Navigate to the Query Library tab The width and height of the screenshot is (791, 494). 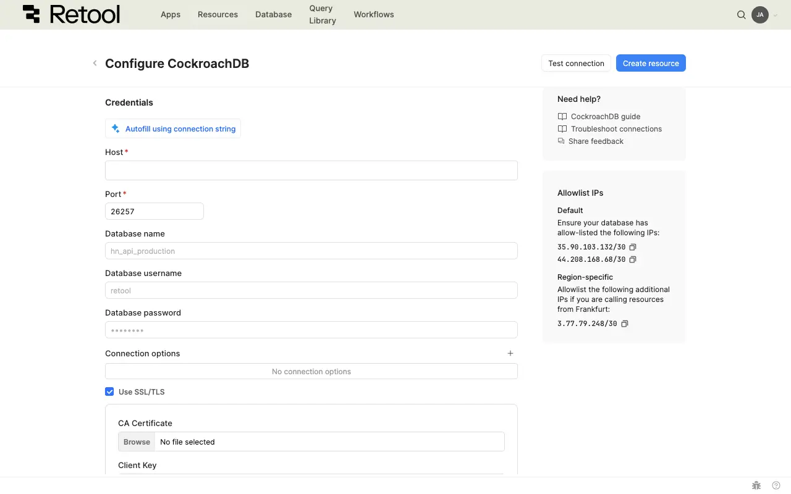[322, 14]
